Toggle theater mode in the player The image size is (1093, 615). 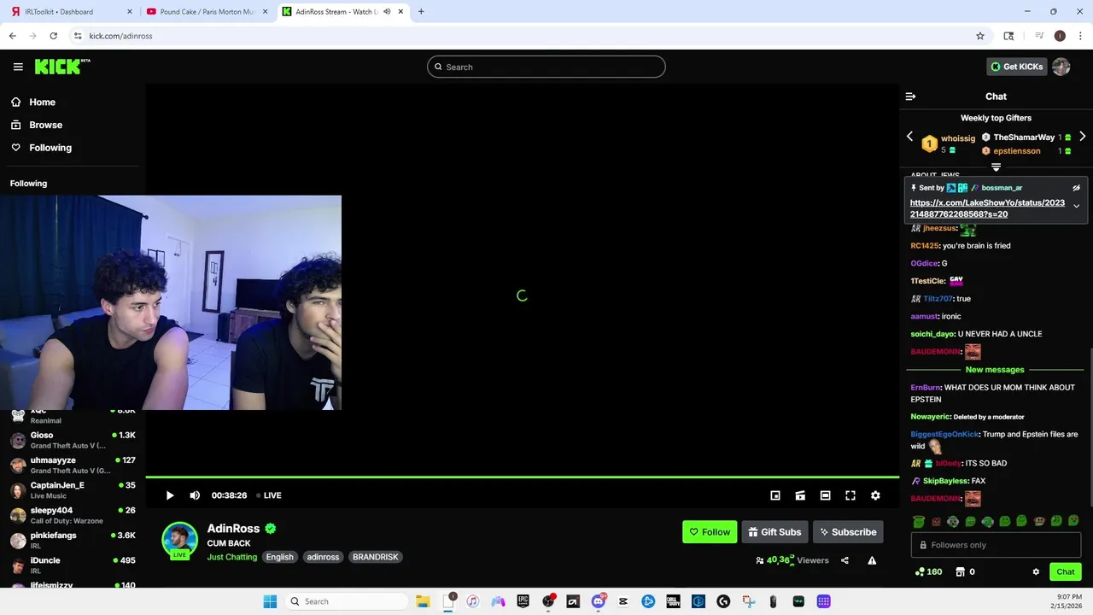pyautogui.click(x=825, y=495)
